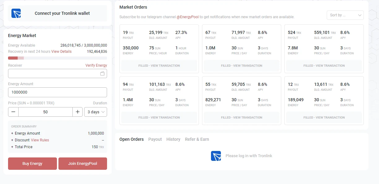The width and height of the screenshot is (379, 184).
Task: Click the Tronlink logo beside Please log in
Action: 216,156
